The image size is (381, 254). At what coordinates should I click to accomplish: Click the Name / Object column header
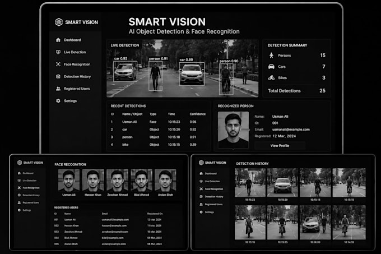click(132, 114)
